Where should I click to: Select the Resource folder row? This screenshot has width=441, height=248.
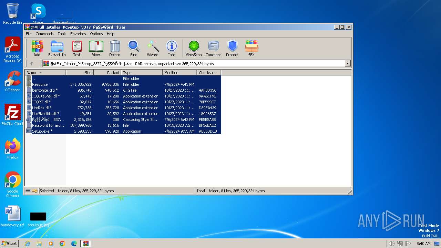pos(123,84)
